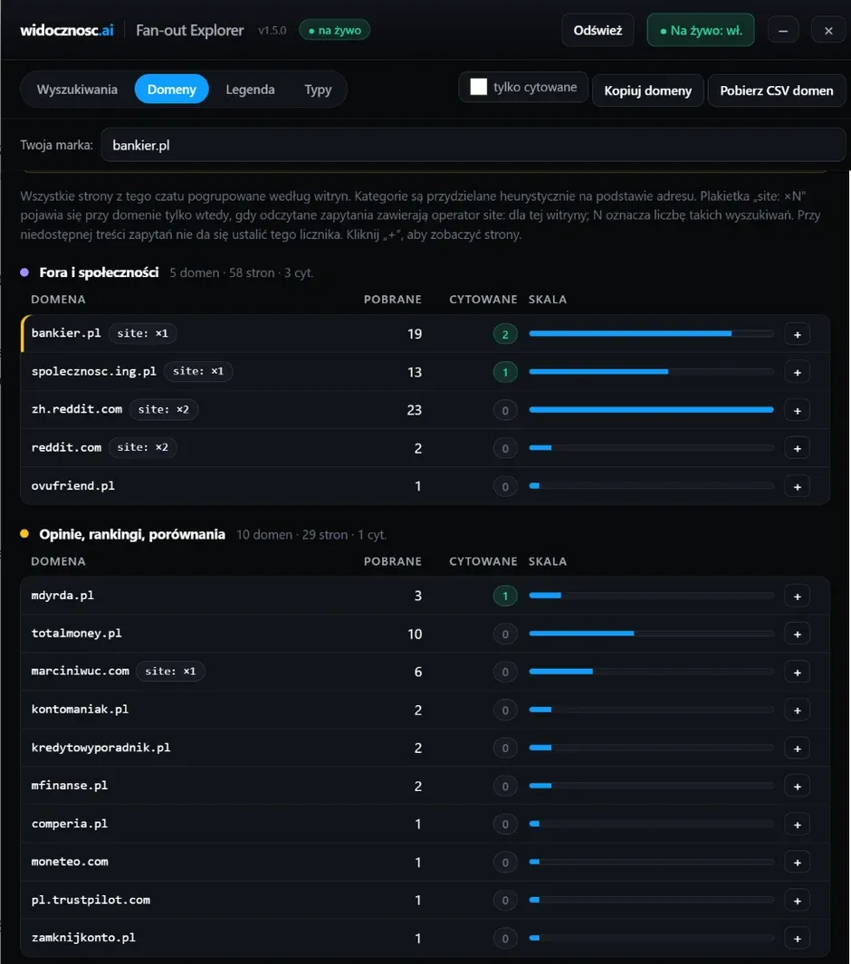
Task: Click the cited count badge 2 for bankier.pl
Action: 505,334
